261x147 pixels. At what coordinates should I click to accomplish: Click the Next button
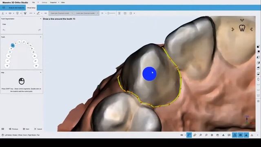click(x=26, y=129)
